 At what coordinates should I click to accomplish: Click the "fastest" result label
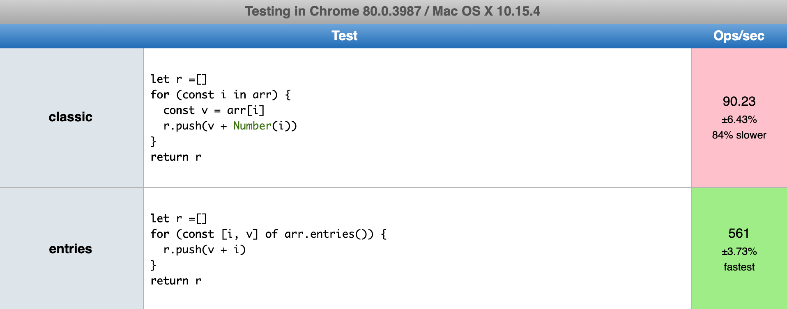coord(739,267)
